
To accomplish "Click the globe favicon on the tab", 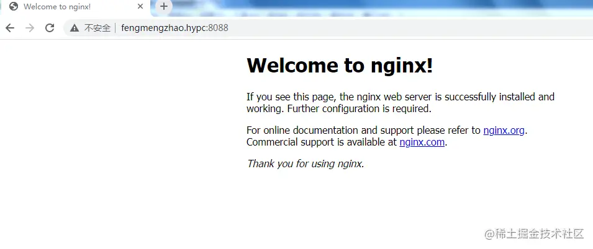I will [14, 7].
